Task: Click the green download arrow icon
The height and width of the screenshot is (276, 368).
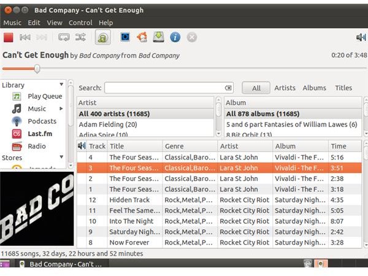Action: [x=158, y=37]
